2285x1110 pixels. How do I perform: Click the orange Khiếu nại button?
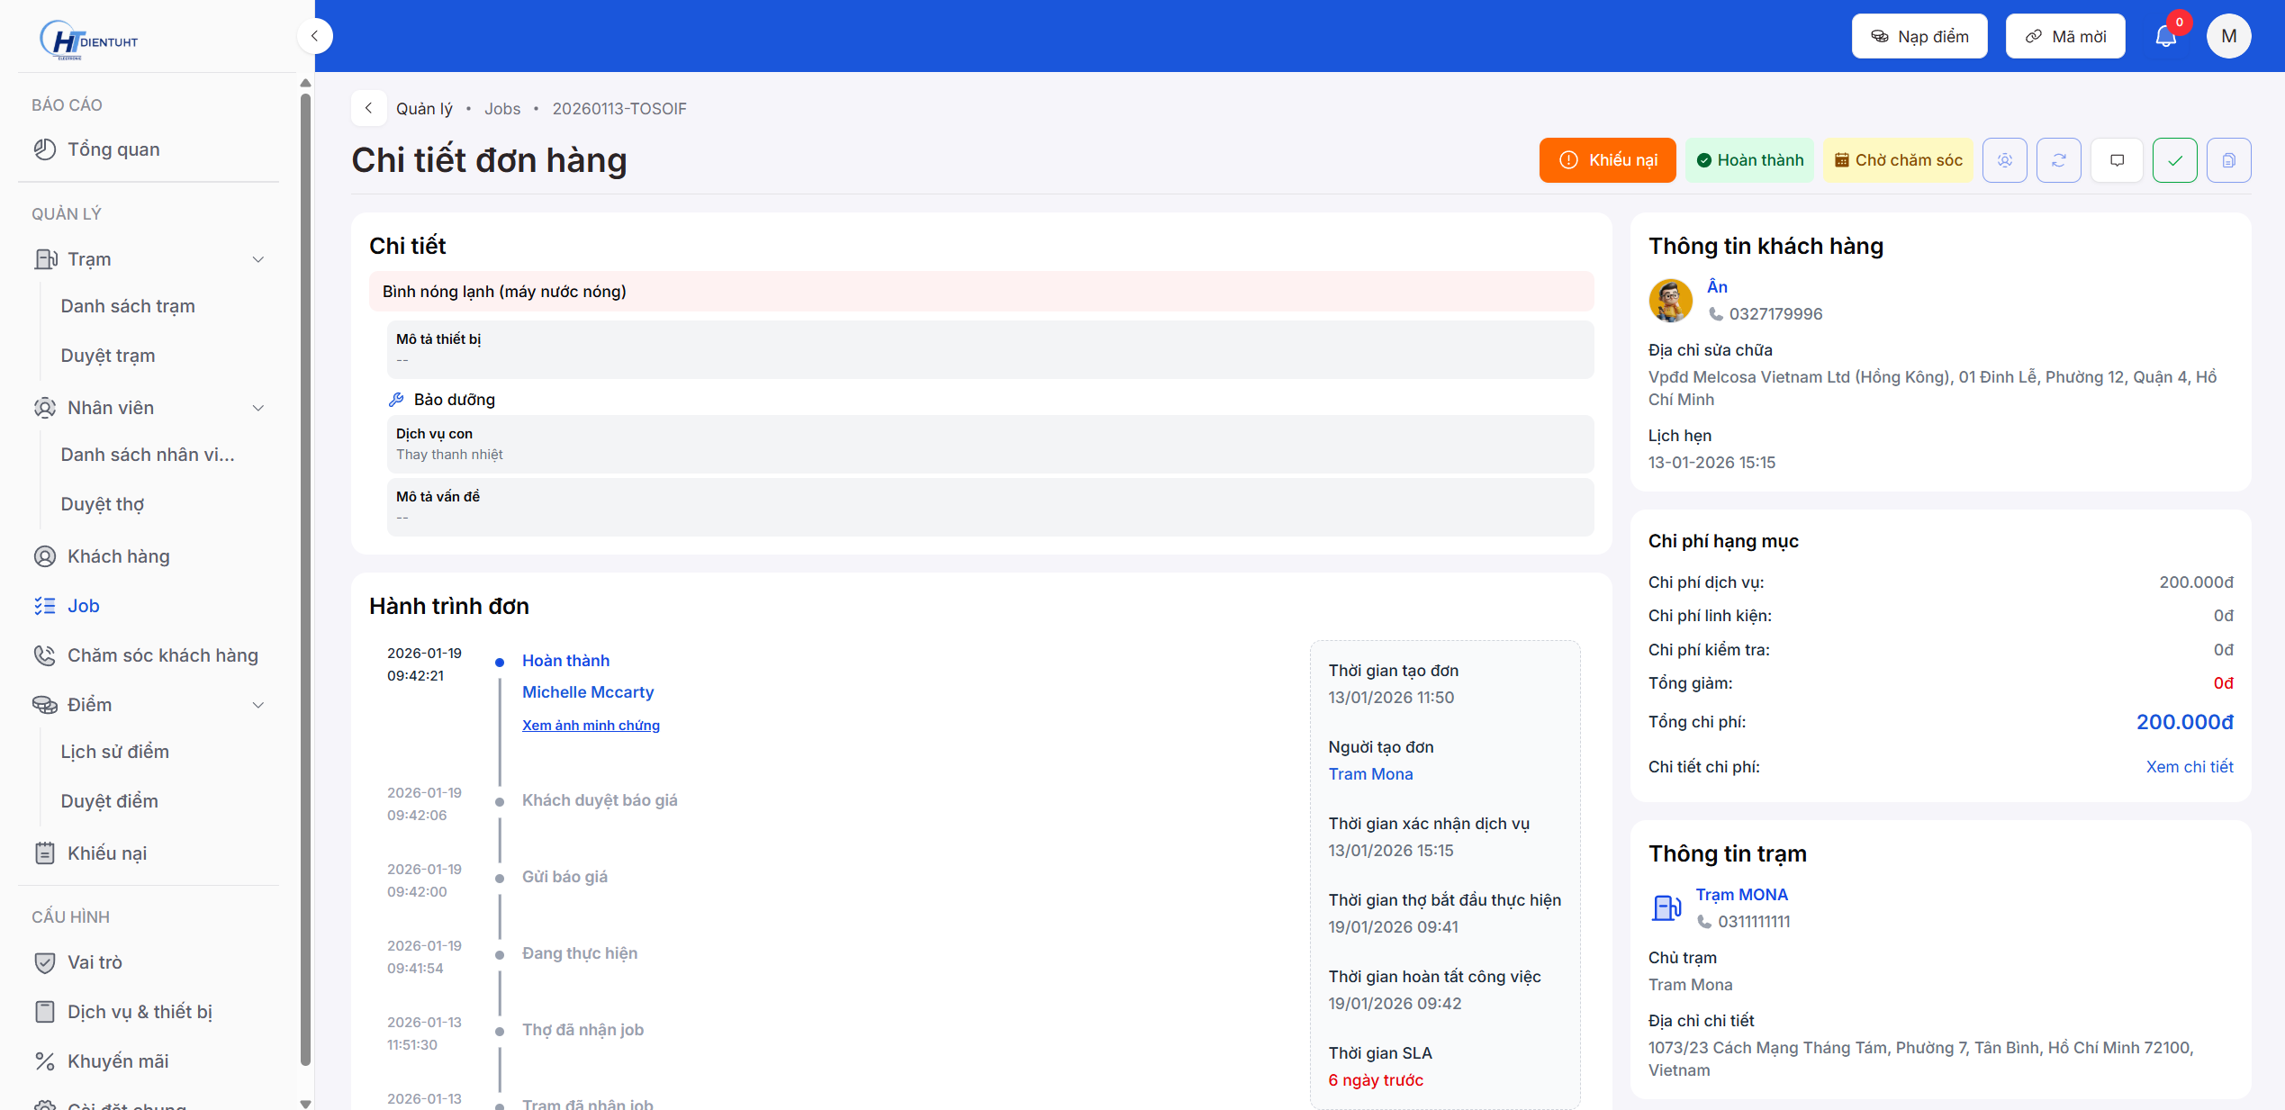pyautogui.click(x=1607, y=160)
